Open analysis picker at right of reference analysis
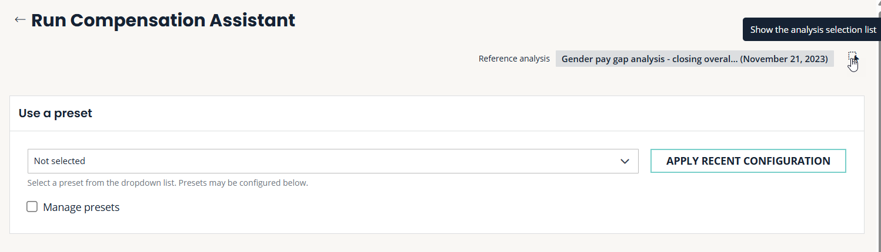881x252 pixels. (x=853, y=58)
